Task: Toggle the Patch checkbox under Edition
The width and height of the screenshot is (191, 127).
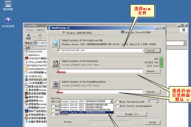Action: pos(53,106)
